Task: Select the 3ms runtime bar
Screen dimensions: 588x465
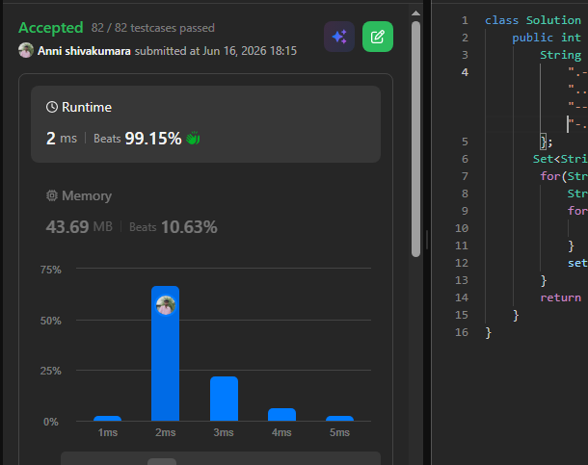Action: point(224,399)
